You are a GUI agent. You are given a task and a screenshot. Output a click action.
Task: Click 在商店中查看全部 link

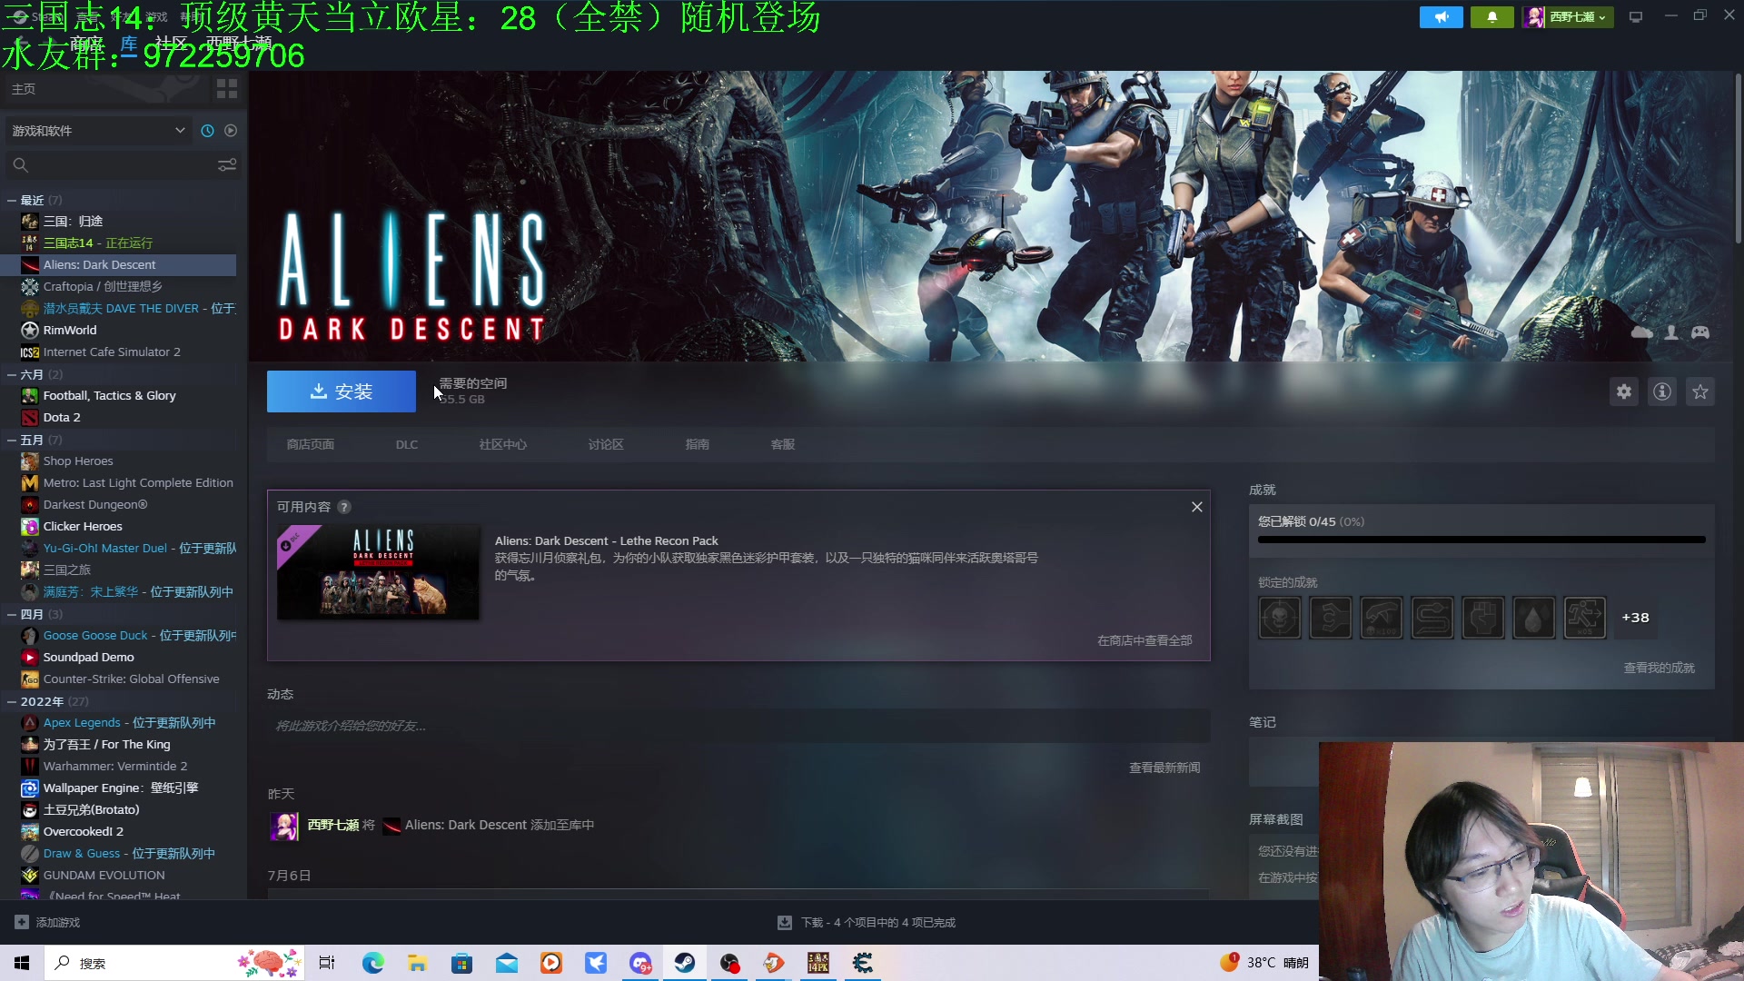click(x=1144, y=640)
